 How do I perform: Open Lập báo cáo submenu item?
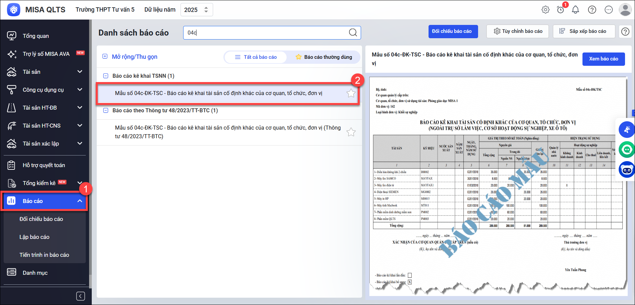34,237
